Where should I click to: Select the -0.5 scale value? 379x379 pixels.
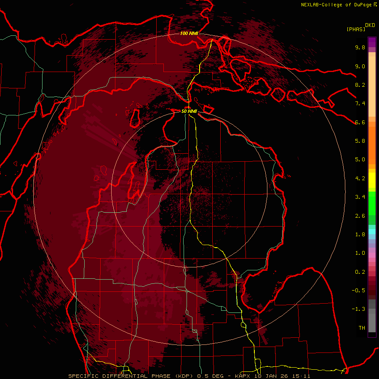[358, 291]
